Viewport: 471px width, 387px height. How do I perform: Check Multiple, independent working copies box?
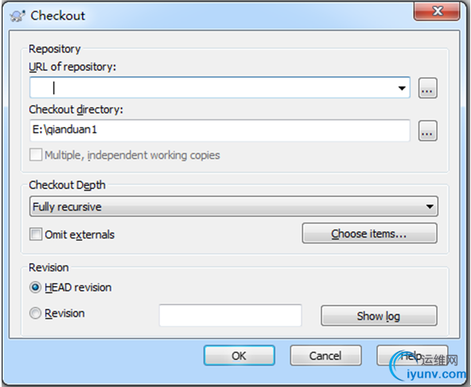click(x=36, y=155)
